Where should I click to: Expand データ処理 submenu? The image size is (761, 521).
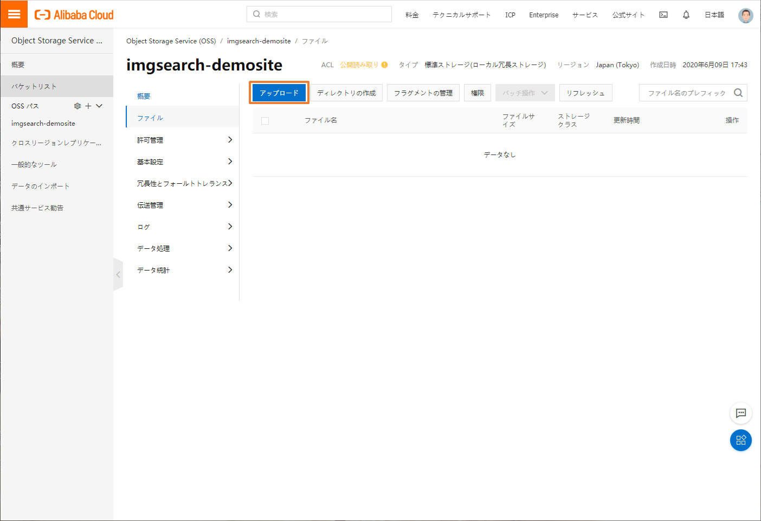click(x=182, y=248)
